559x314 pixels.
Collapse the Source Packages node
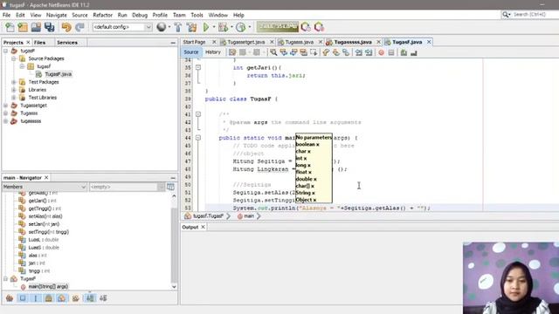coord(14,58)
